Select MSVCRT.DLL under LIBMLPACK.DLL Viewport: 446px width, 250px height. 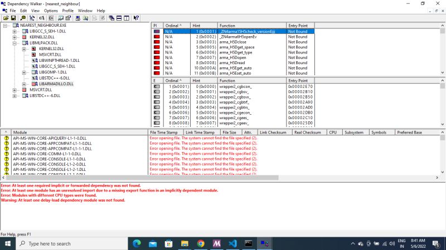tap(50, 55)
